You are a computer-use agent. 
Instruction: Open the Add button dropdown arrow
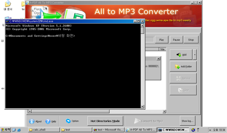point(195,55)
